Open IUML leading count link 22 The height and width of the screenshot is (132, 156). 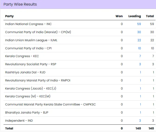tap(139, 40)
